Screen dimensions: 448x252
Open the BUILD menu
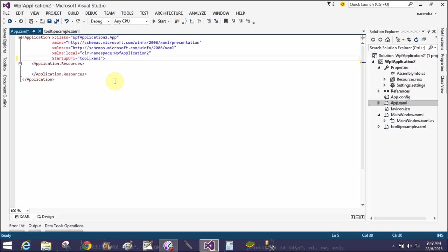(73, 13)
